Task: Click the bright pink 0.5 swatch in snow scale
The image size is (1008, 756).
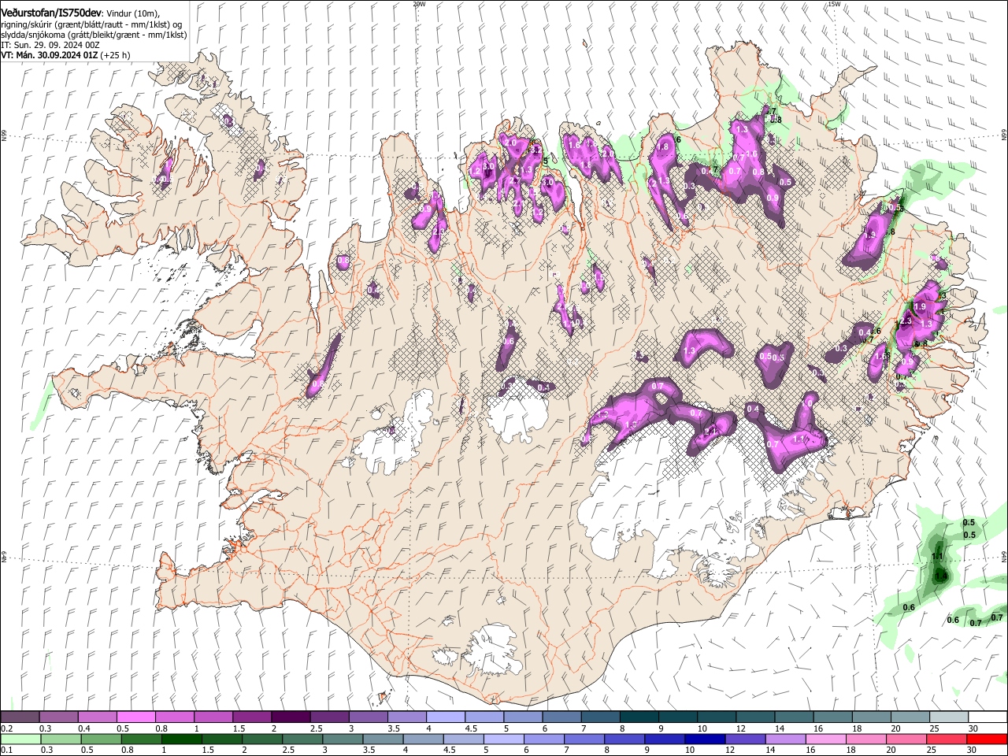Action: click(x=135, y=717)
